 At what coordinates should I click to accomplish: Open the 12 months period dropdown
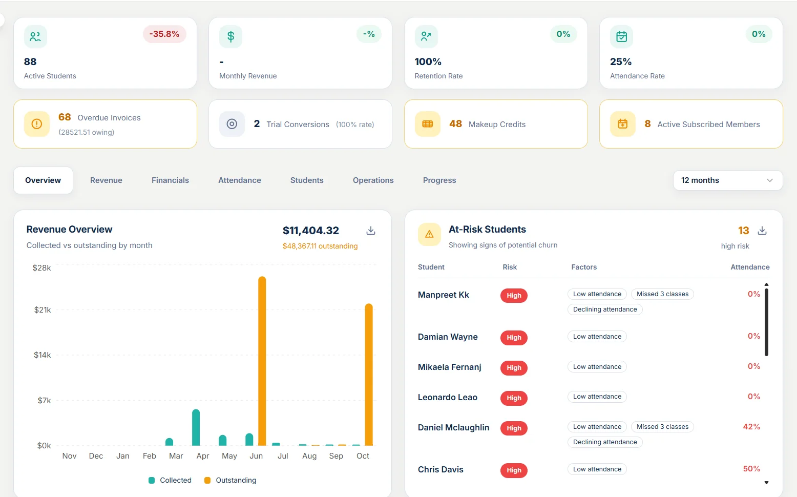[728, 180]
